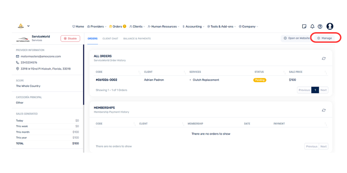This screenshot has width=347, height=173.
Task: Disable the ServiceWorld provider
Action: (70, 38)
